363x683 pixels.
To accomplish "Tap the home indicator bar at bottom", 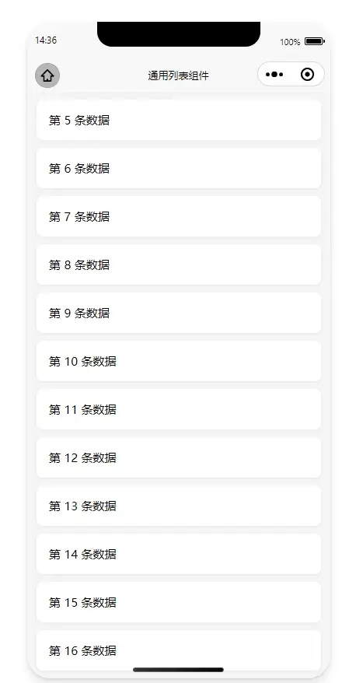I will (179, 670).
